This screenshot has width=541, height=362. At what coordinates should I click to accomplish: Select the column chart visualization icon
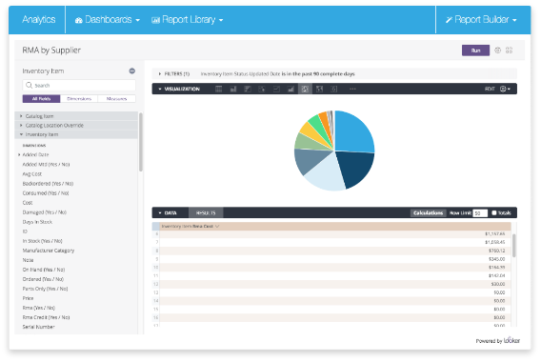tap(233, 89)
